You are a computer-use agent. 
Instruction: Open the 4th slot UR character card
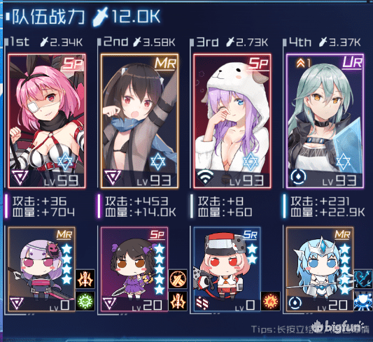point(325,121)
